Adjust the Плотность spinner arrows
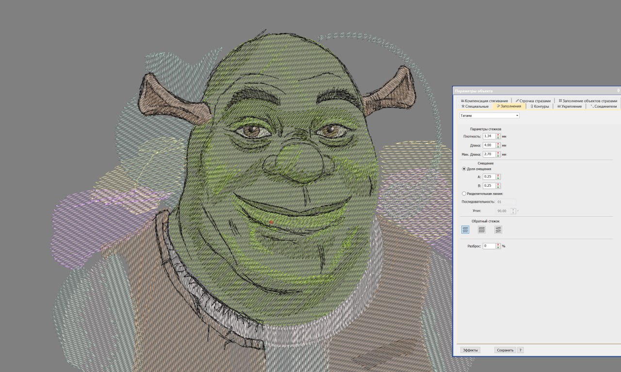 498,136
